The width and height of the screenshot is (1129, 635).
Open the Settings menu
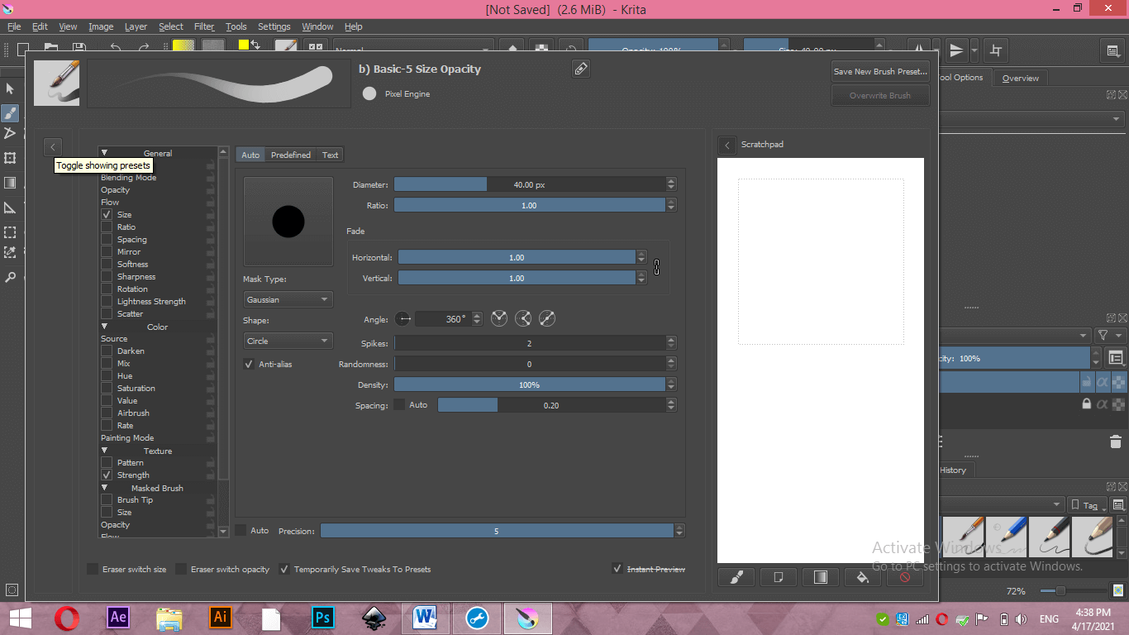pos(274,26)
